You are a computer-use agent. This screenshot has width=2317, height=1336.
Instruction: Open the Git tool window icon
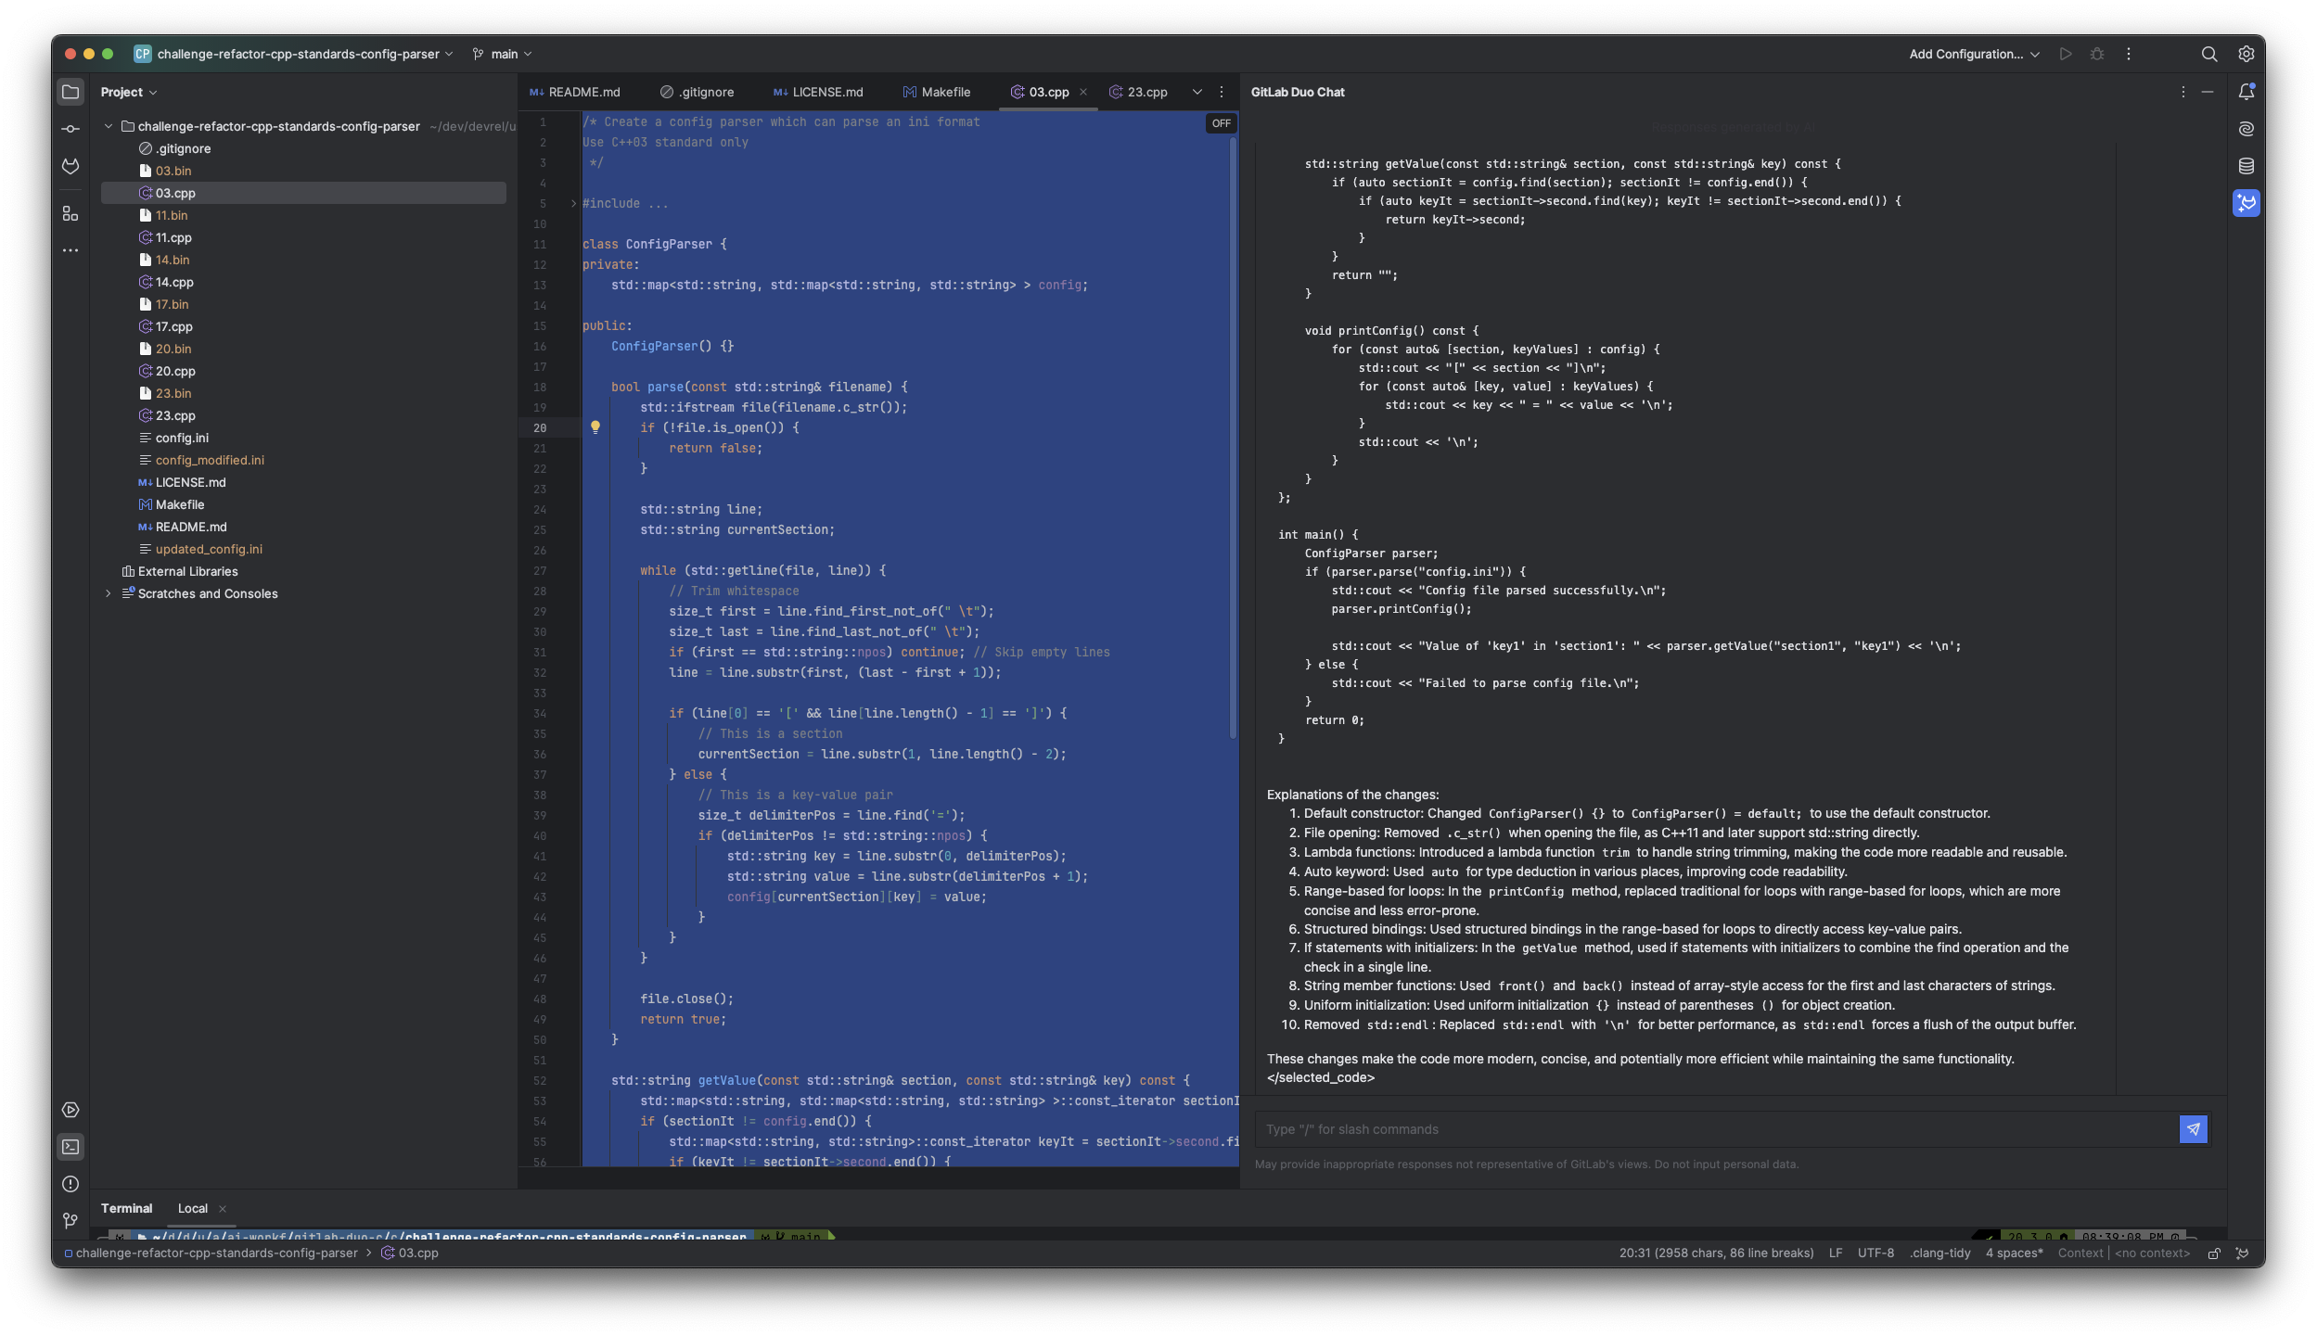coord(70,1220)
